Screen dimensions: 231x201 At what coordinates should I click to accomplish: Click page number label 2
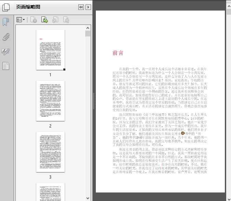tap(50, 126)
